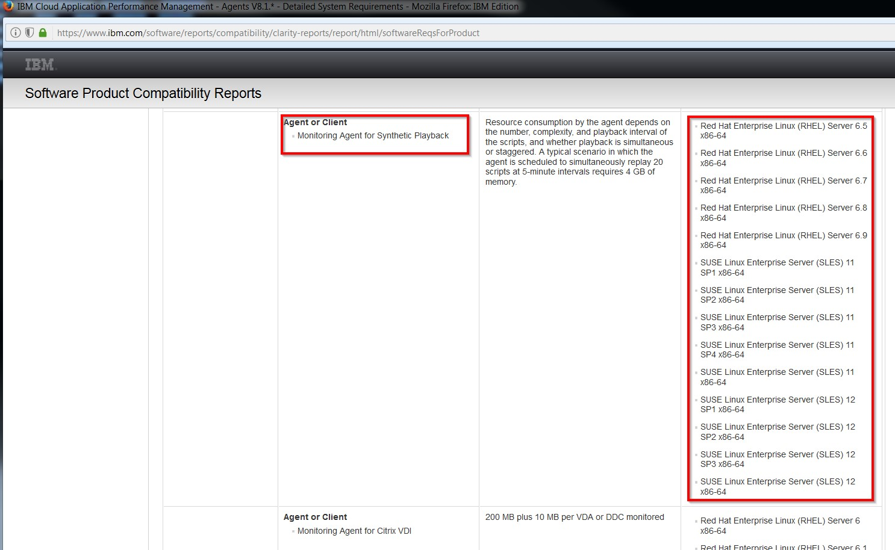Click 200 MB plus 10 MB per VDA text

point(575,517)
